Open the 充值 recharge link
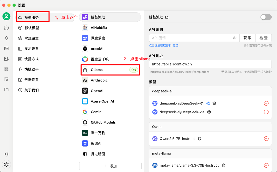The height and width of the screenshot is (172, 277). point(175,46)
